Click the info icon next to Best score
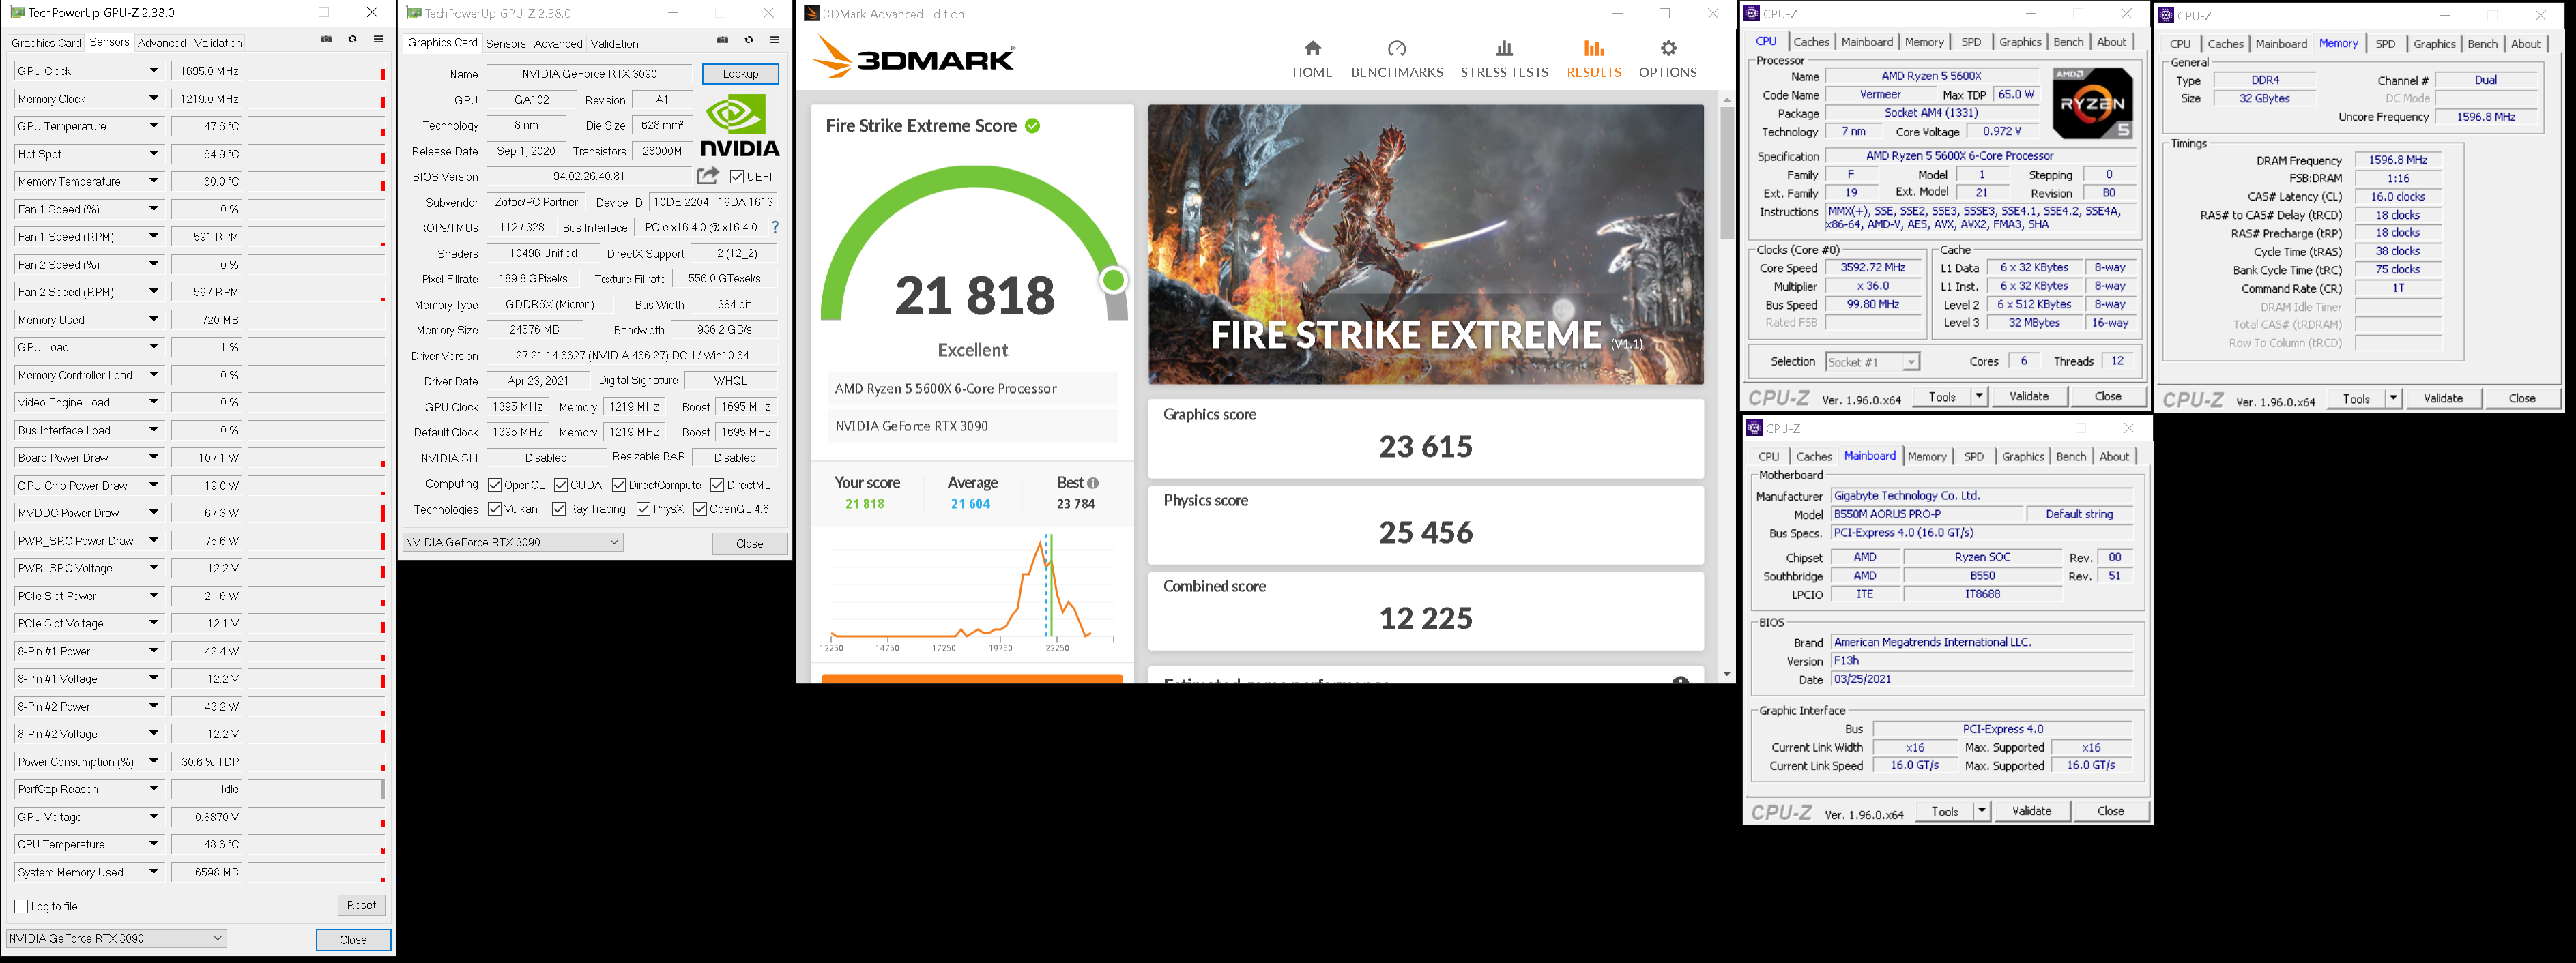 pos(1093,482)
